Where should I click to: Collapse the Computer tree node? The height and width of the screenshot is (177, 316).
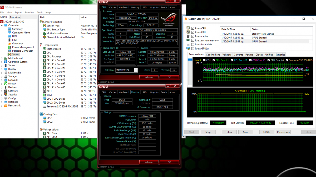[x=2, y=25]
